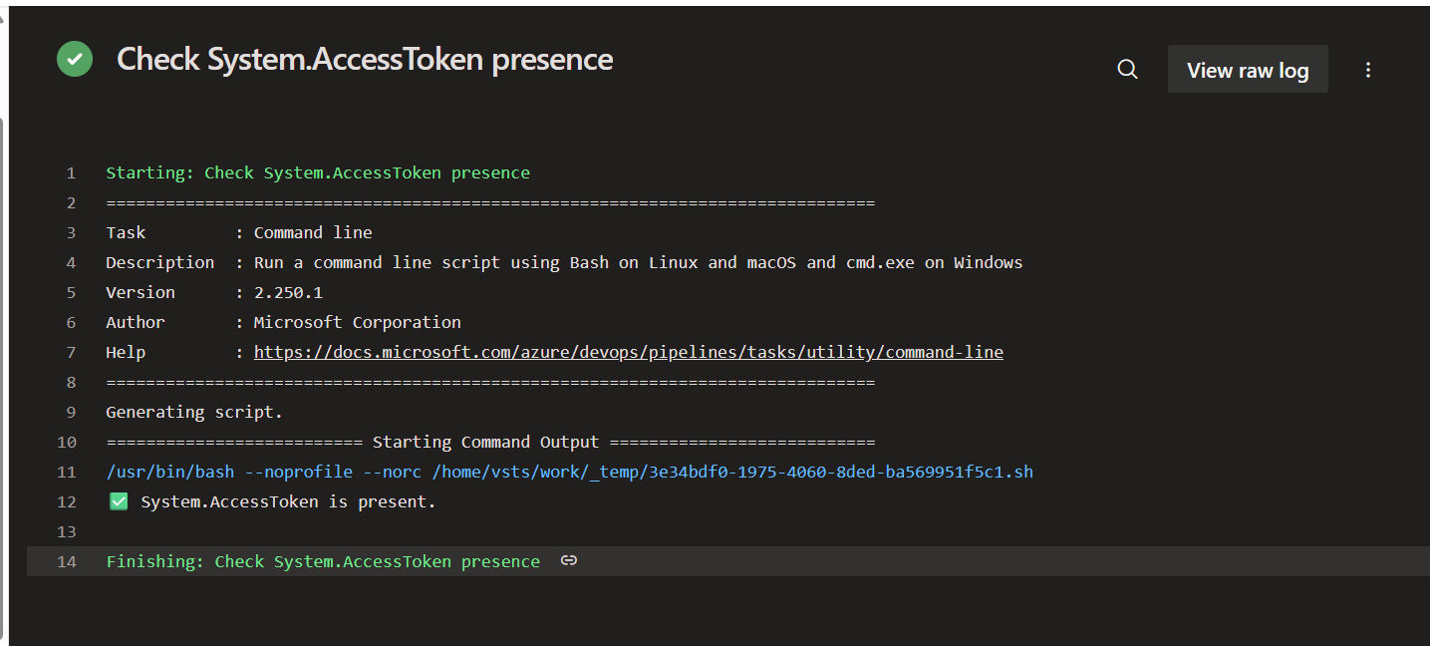The height and width of the screenshot is (646, 1430).
Task: Open the log search magnifier icon
Action: 1127,70
